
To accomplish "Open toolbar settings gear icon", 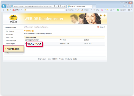I will coord(129,10).
